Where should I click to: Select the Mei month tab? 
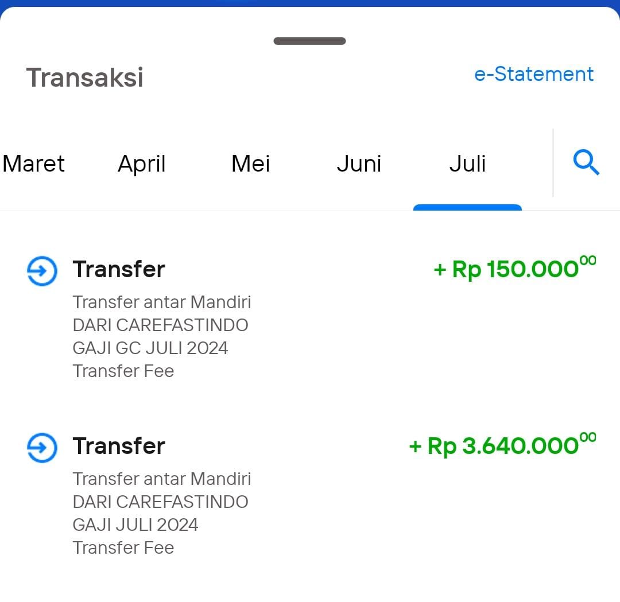251,164
